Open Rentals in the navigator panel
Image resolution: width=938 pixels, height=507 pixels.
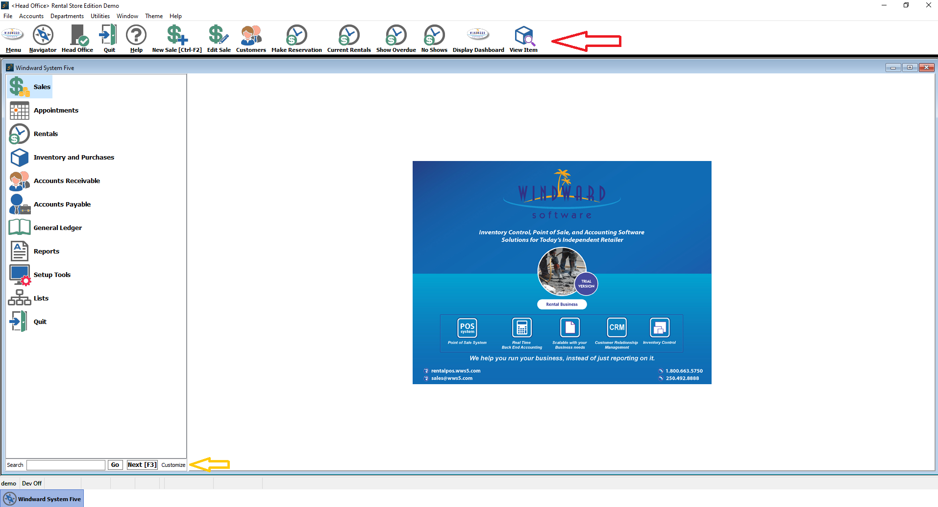coord(33,134)
